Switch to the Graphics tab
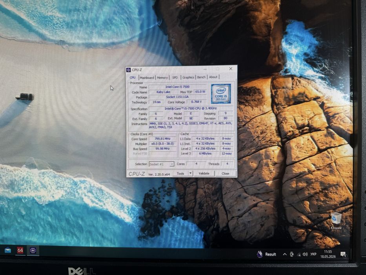 click(x=188, y=77)
